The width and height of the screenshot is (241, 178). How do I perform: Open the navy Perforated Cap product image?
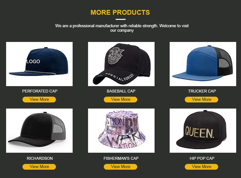[x=39, y=64]
